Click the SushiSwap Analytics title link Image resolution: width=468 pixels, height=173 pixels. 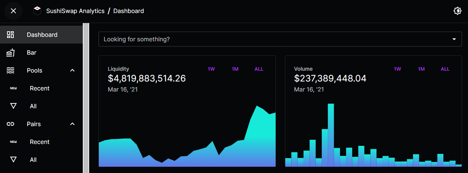[75, 11]
